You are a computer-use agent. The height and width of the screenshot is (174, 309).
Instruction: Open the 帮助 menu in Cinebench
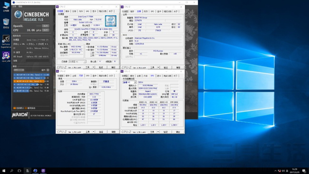tap(20, 7)
